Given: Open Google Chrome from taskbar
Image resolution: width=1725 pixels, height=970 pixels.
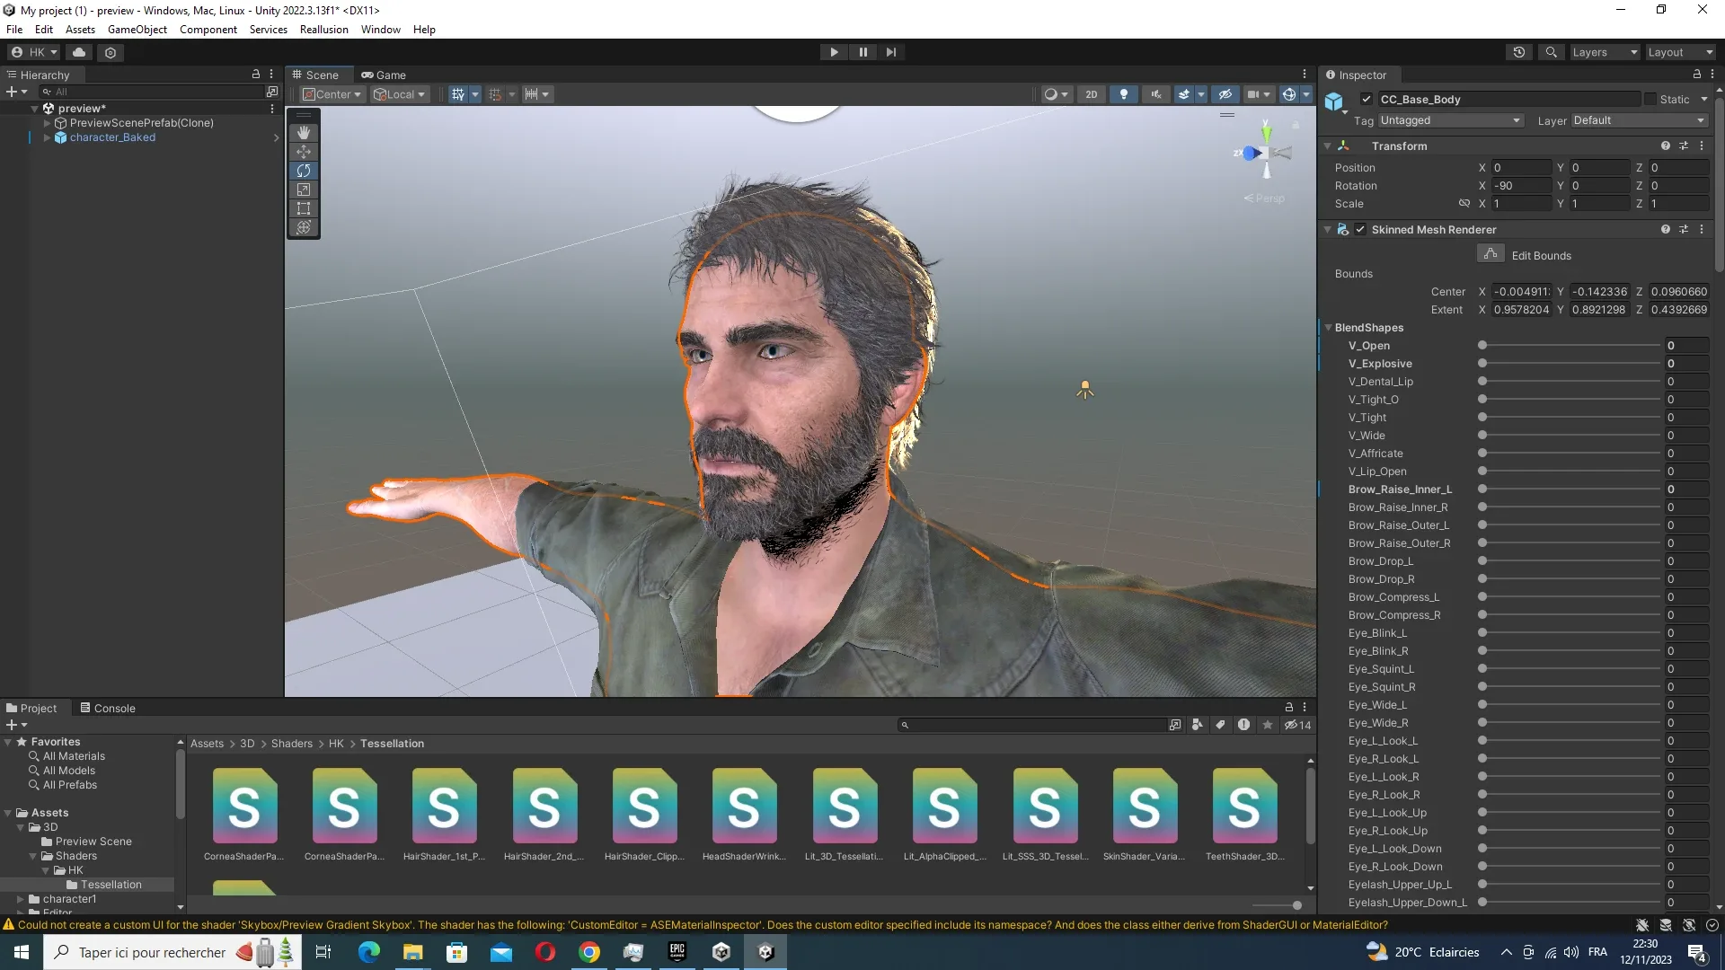Looking at the screenshot, I should point(589,952).
